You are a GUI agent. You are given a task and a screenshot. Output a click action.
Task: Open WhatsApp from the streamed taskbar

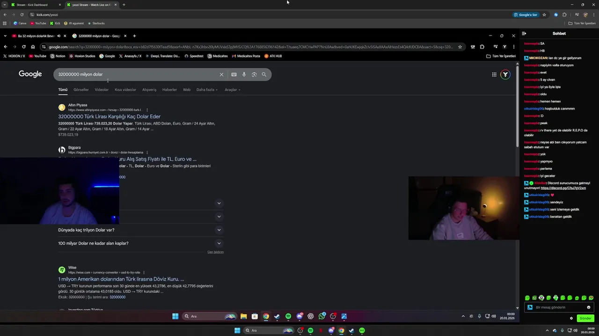pos(322,316)
